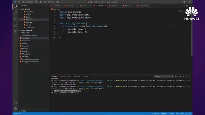The width and height of the screenshot is (205, 115).
Task: Open tempCodeRunnerFile.kt in the file tree
Action: click(x=30, y=62)
